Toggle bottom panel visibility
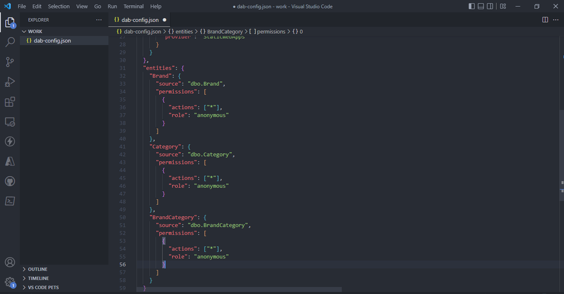 (481, 6)
